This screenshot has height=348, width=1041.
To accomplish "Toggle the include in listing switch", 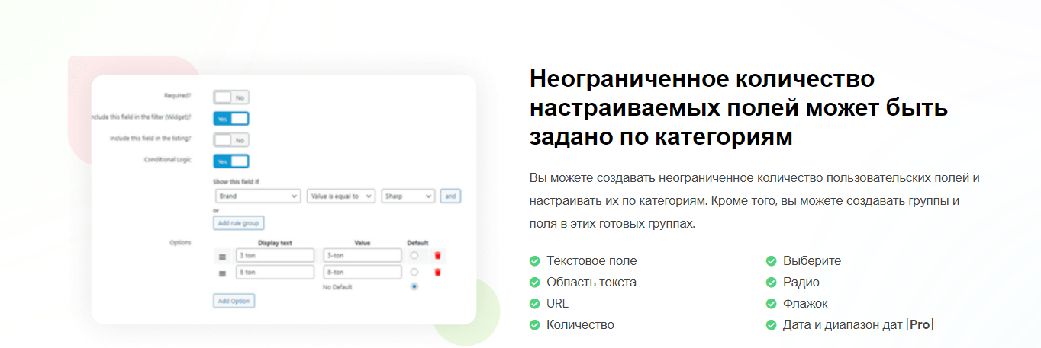I will tap(231, 140).
